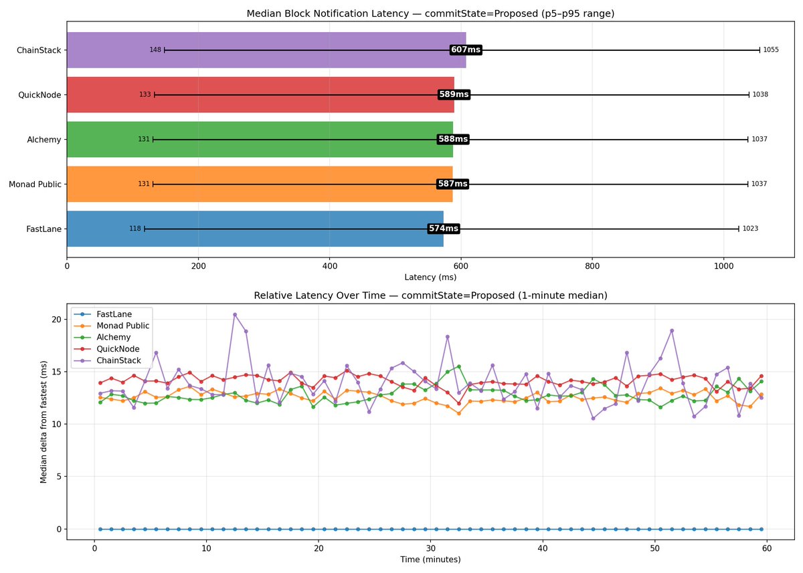Click the 1055 p95 value for ChainStack
The width and height of the screenshot is (803, 573).
[771, 50]
